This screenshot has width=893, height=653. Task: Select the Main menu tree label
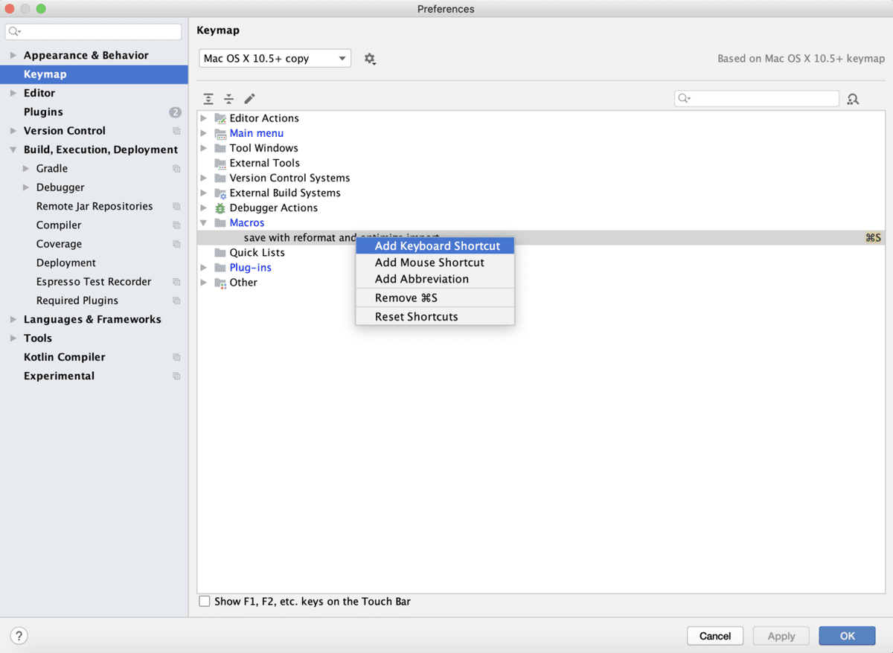pyautogui.click(x=257, y=133)
